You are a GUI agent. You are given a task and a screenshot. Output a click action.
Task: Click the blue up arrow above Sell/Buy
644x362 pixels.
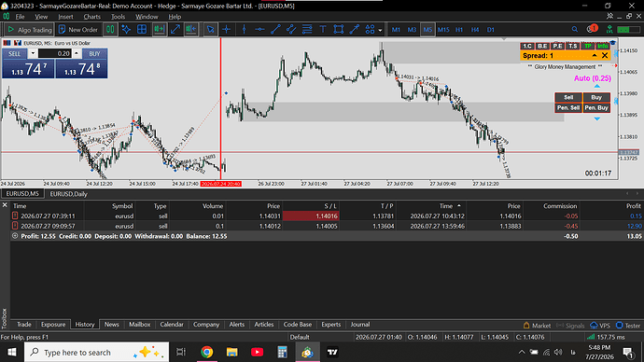596,86
